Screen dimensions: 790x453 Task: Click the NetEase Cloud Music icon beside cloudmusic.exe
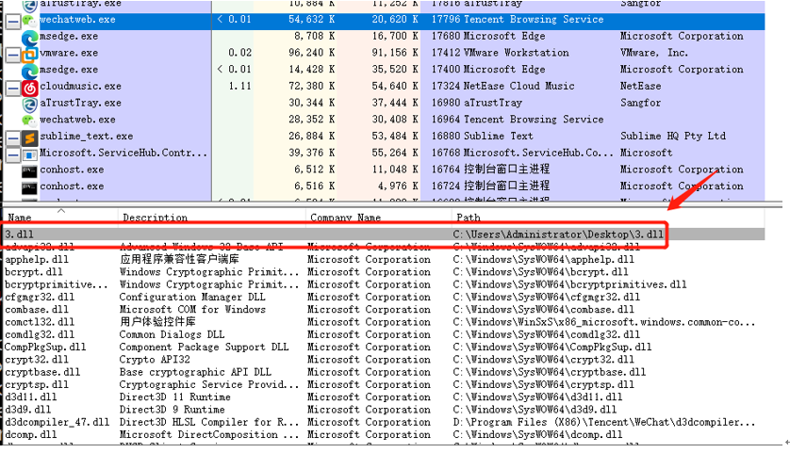tap(30, 88)
